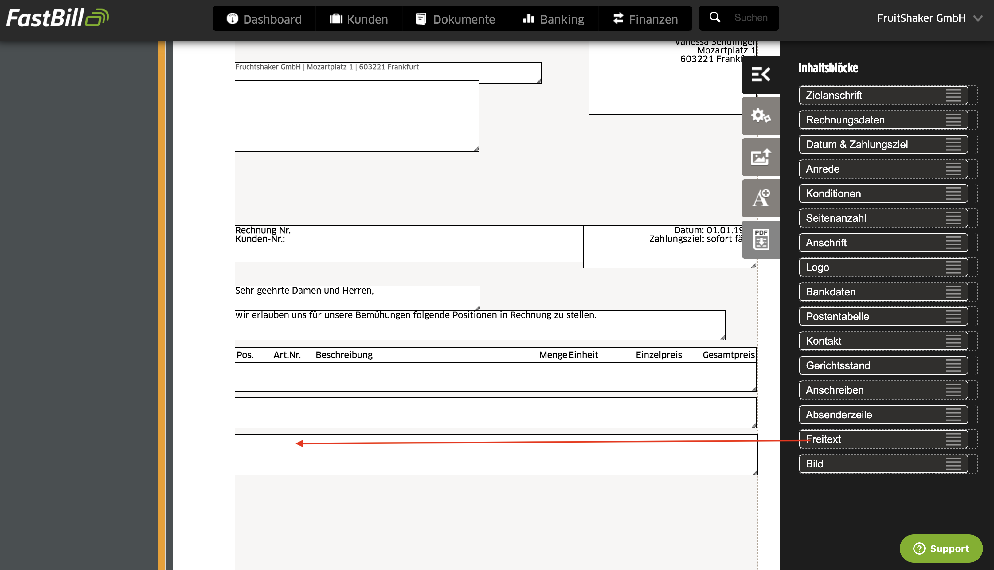994x570 pixels.
Task: Select the Anrede content block
Action: (x=883, y=169)
